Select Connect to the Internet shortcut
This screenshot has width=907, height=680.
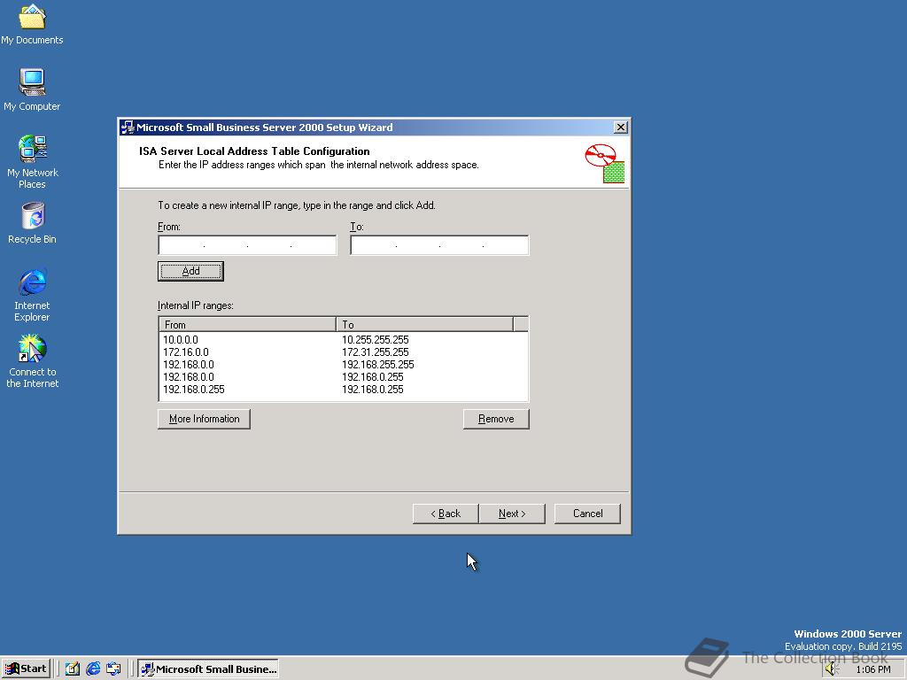32,361
